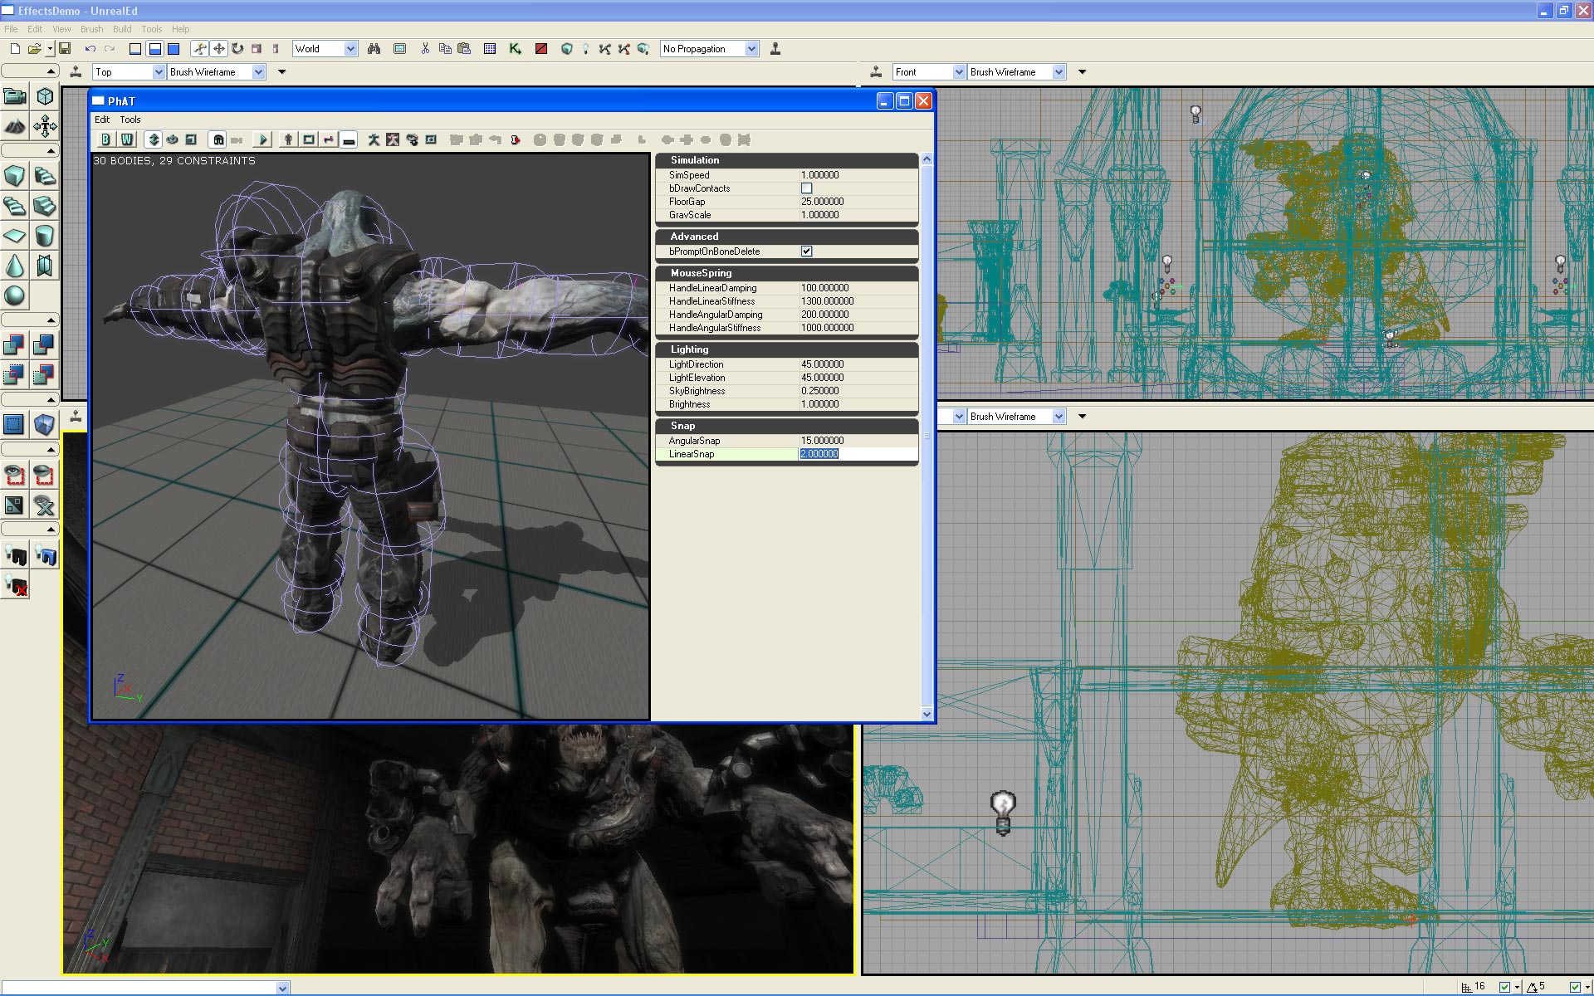
Task: Toggle the checkbox in bottom status bar
Action: pos(1504,987)
